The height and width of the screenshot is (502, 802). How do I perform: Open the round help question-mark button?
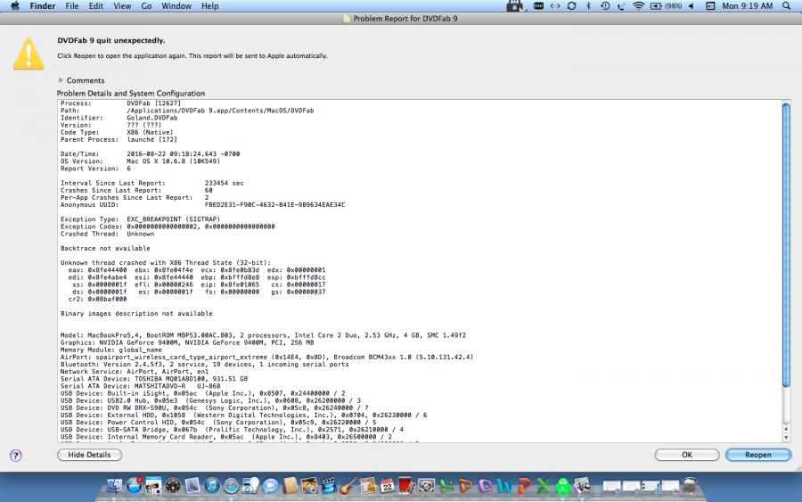[16, 456]
